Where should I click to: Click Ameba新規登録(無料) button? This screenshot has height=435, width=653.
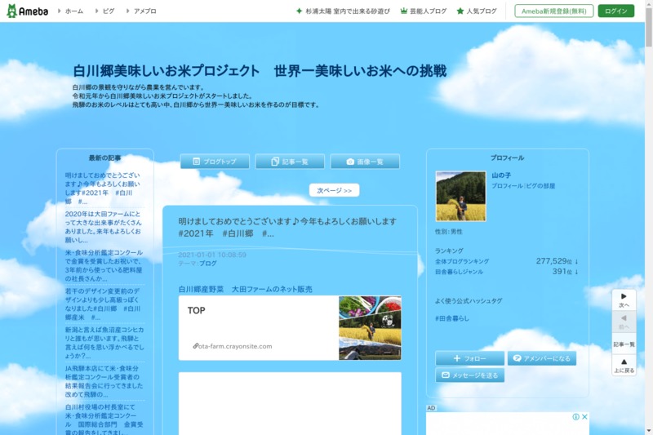pyautogui.click(x=553, y=11)
